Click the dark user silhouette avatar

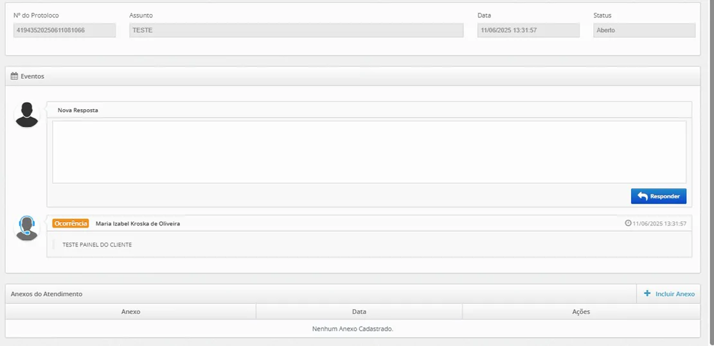coord(27,114)
